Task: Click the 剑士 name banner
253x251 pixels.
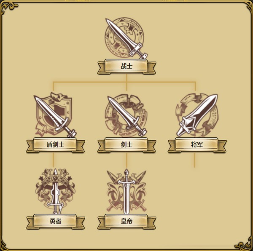Action: pos(126,145)
